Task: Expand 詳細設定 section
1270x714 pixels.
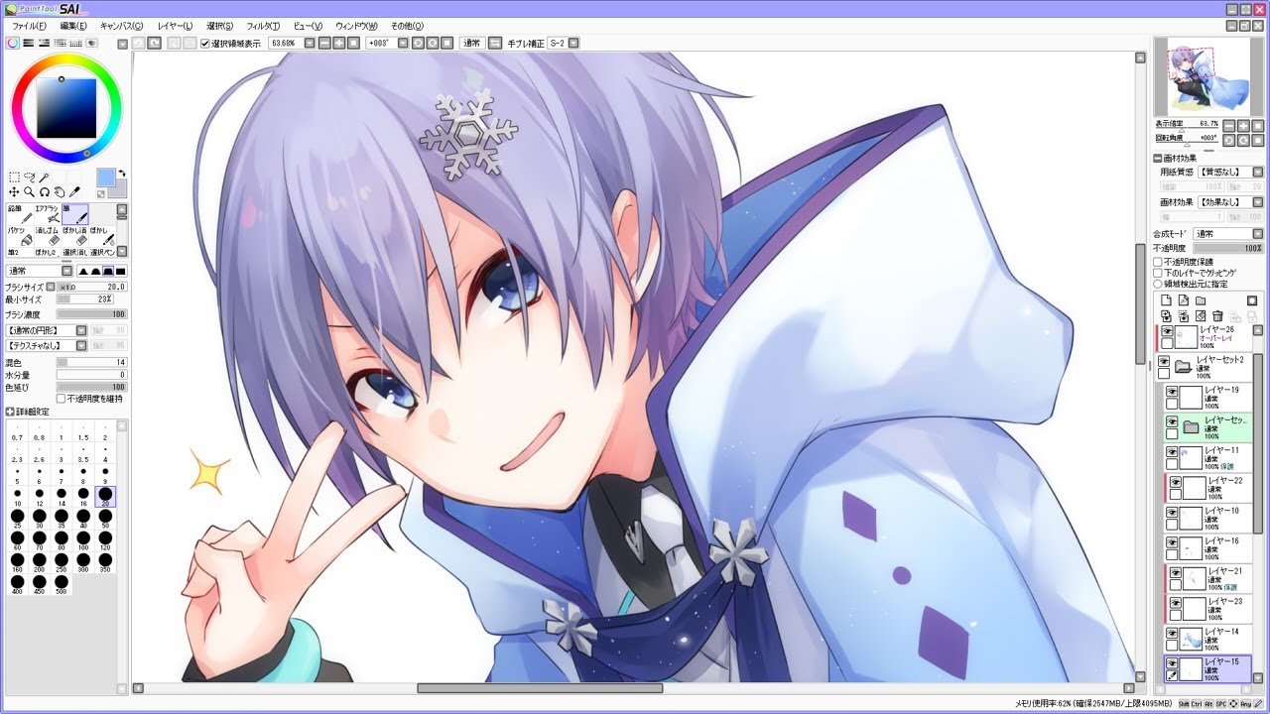Action: [10, 412]
